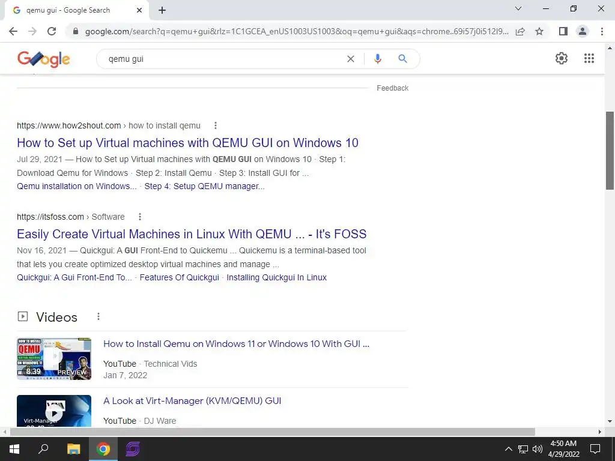
Task: Click the itsfoss.com URL breadcrumb
Action: pyautogui.click(x=71, y=217)
